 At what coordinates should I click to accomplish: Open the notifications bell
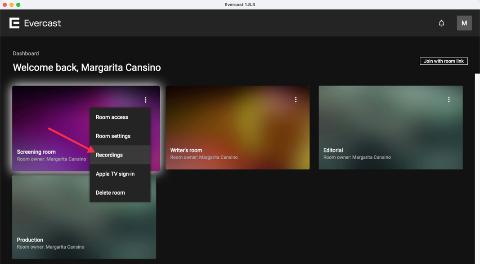441,23
